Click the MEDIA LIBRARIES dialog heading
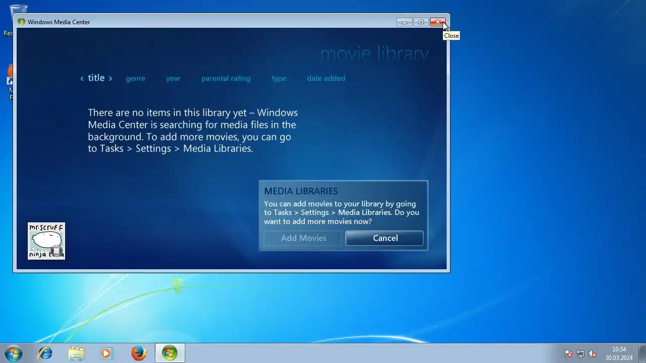 click(x=301, y=191)
